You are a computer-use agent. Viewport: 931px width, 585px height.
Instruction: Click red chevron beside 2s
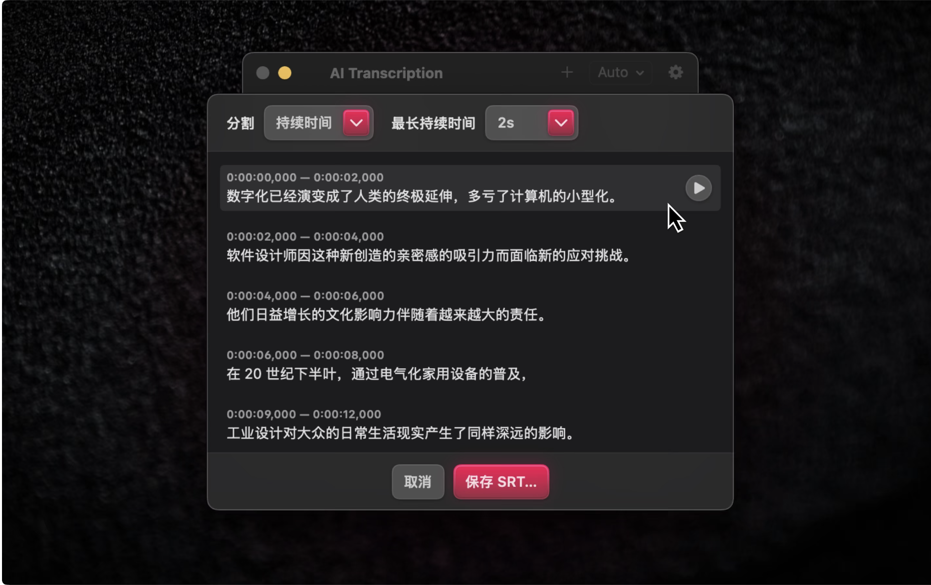tap(561, 123)
